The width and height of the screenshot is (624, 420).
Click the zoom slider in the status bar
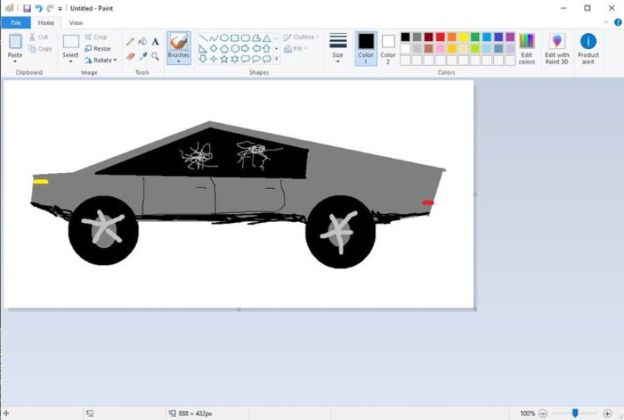point(575,413)
